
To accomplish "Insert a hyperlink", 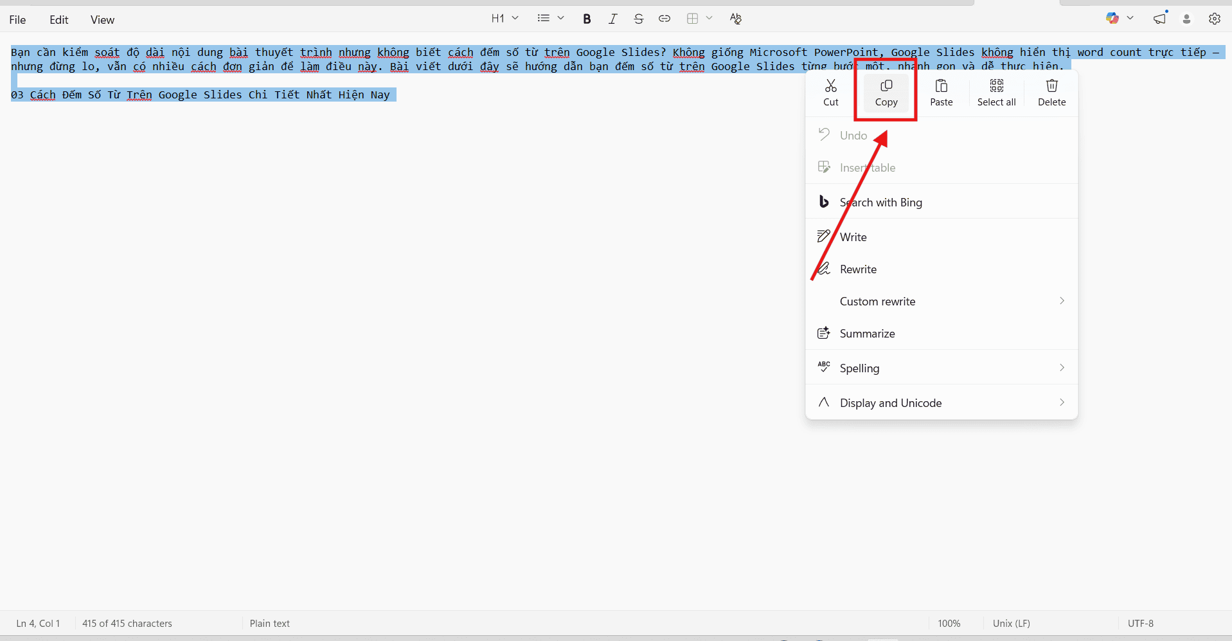I will [x=664, y=19].
